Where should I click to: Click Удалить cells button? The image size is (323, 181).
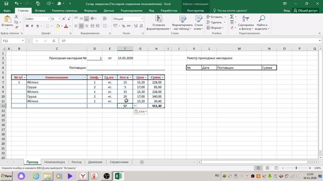click(216, 22)
